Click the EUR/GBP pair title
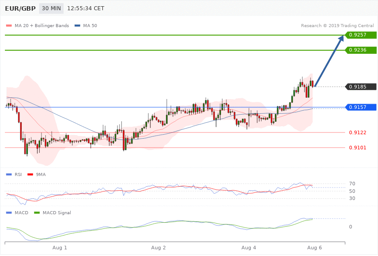This screenshot has height=256, width=378. pyautogui.click(x=20, y=8)
